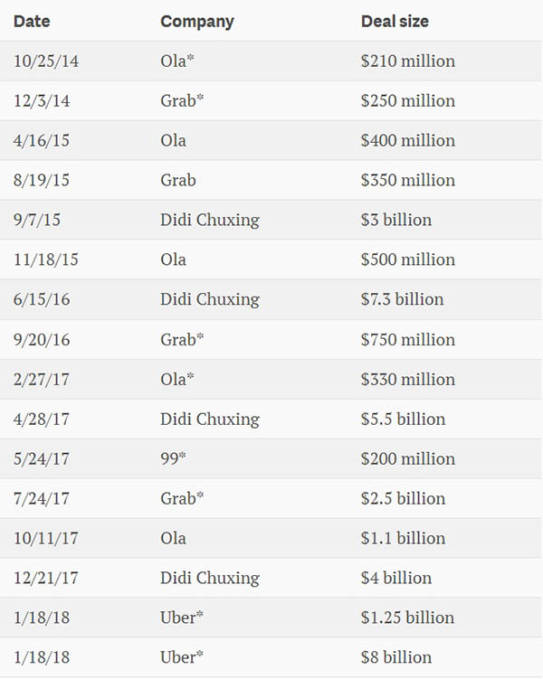Select the 10/11/17 date cell
This screenshot has width=543, height=679.
(46, 539)
